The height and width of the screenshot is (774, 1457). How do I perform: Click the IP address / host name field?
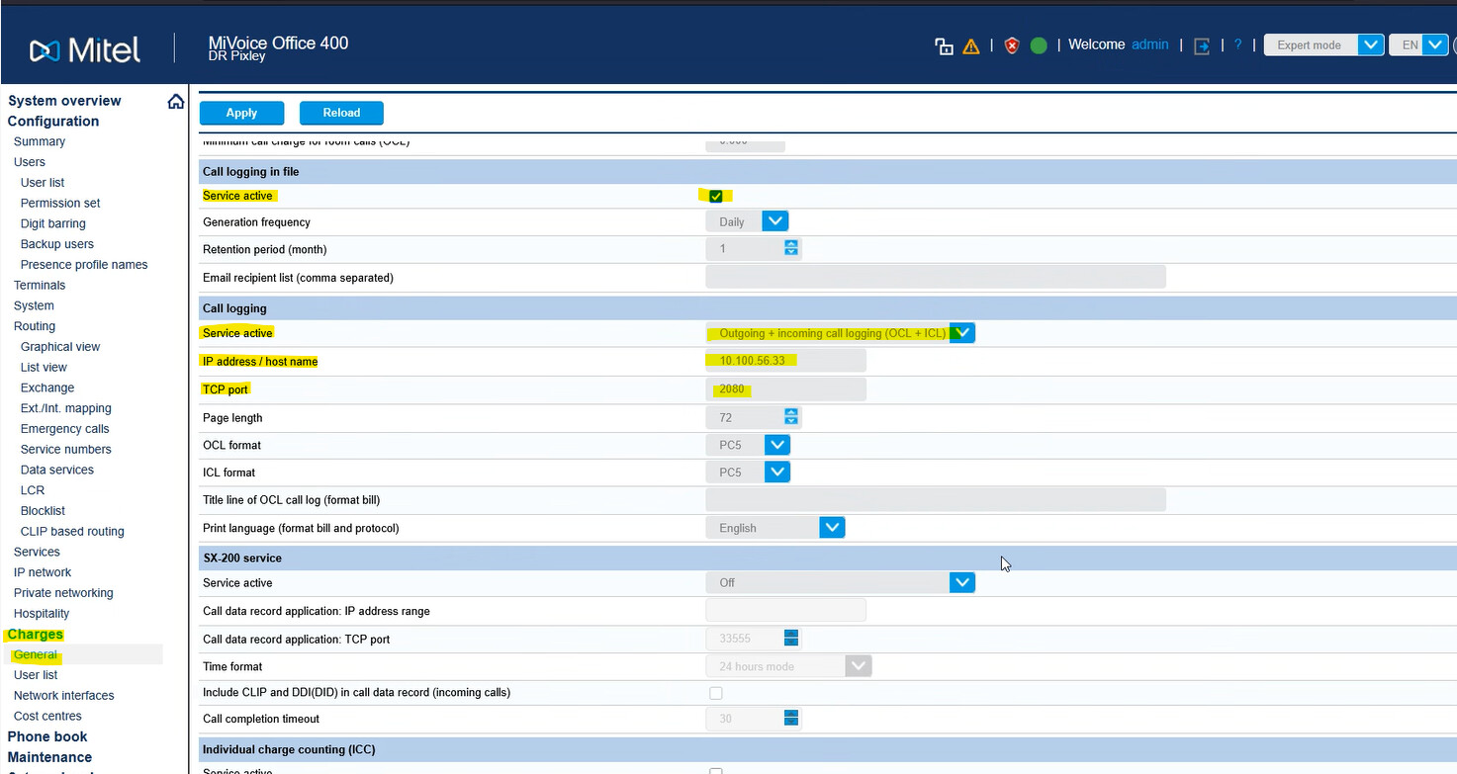coord(785,361)
